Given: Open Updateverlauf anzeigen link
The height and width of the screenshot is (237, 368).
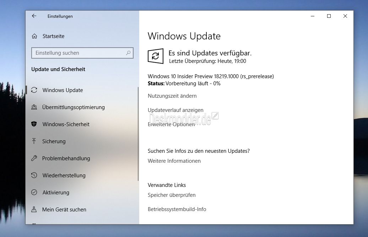Looking at the screenshot, I should (x=175, y=110).
